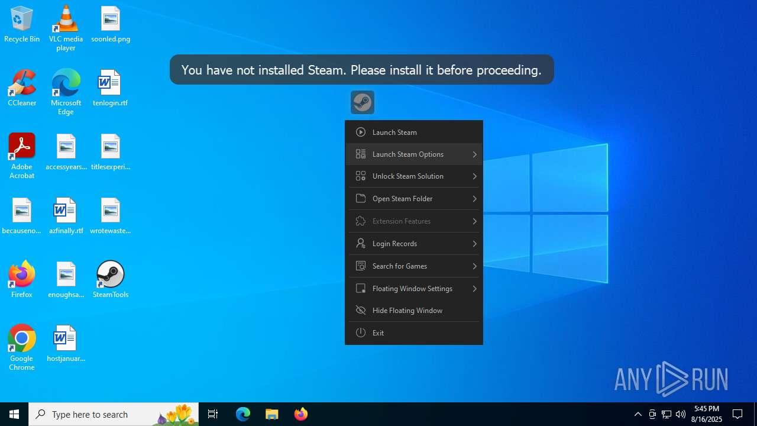The width and height of the screenshot is (757, 426).
Task: Select the VLC media player shortcut
Action: point(66,28)
